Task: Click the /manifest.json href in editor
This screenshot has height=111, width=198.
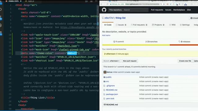Action: click(x=67, y=46)
